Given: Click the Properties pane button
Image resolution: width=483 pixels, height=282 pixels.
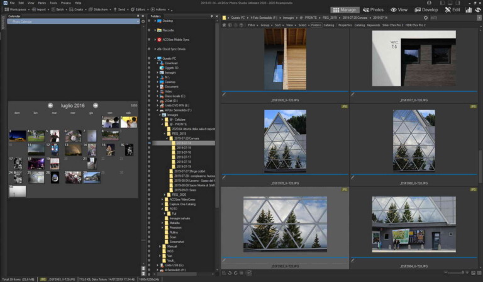Looking at the screenshot, I should (x=345, y=25).
